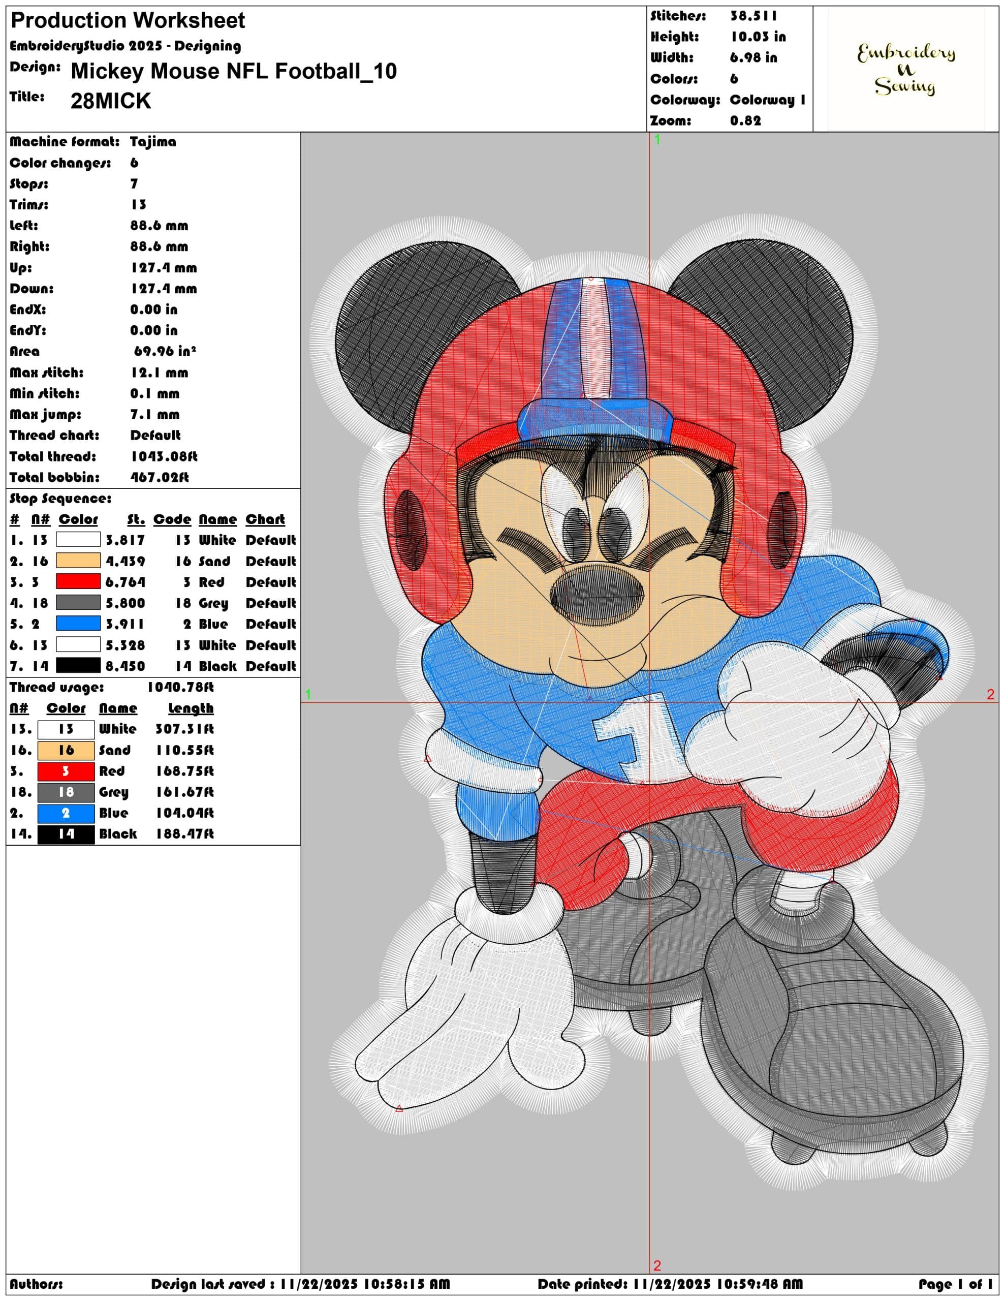Click the 'Design last saved' timestamp

pyautogui.click(x=300, y=1284)
